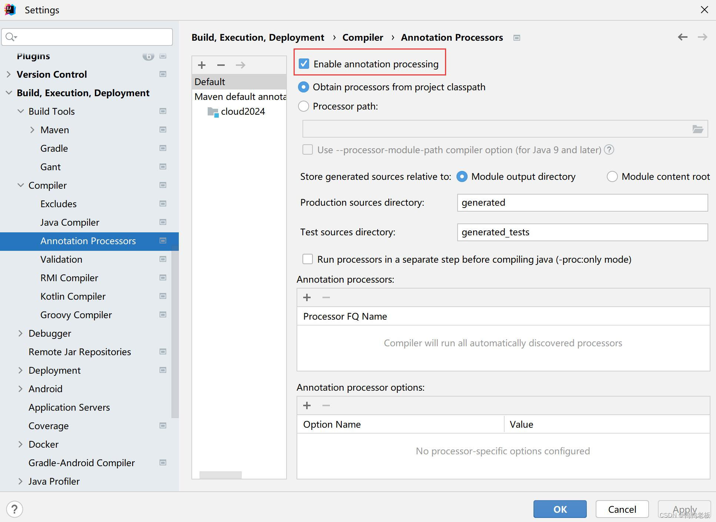
Task: Collapse the Compiler tree section
Action: click(x=21, y=185)
